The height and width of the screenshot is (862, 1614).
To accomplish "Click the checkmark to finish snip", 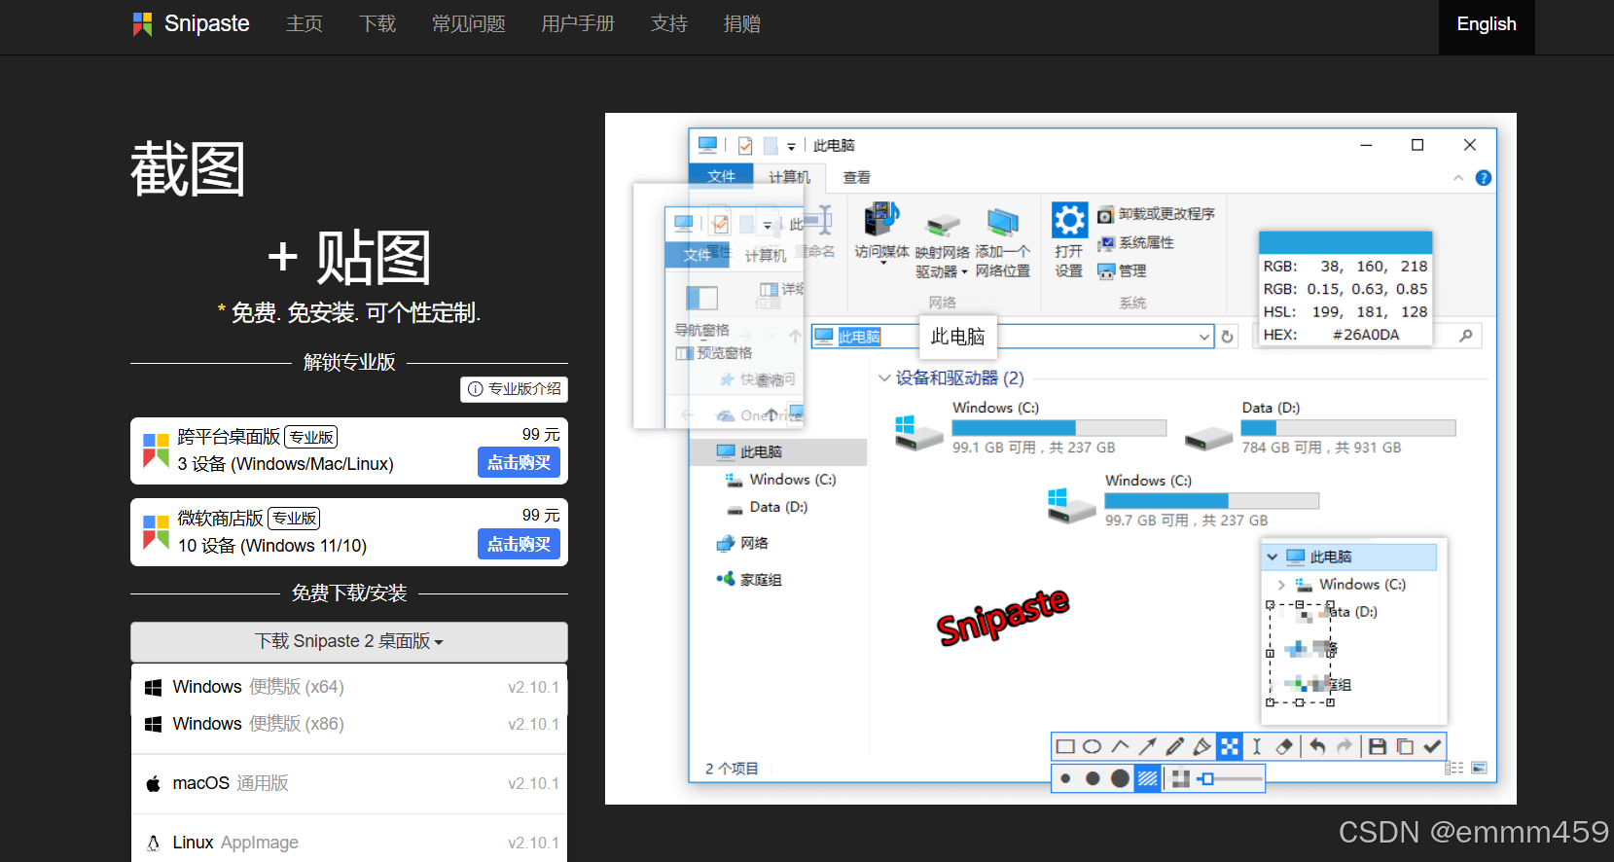I will click(x=1432, y=747).
